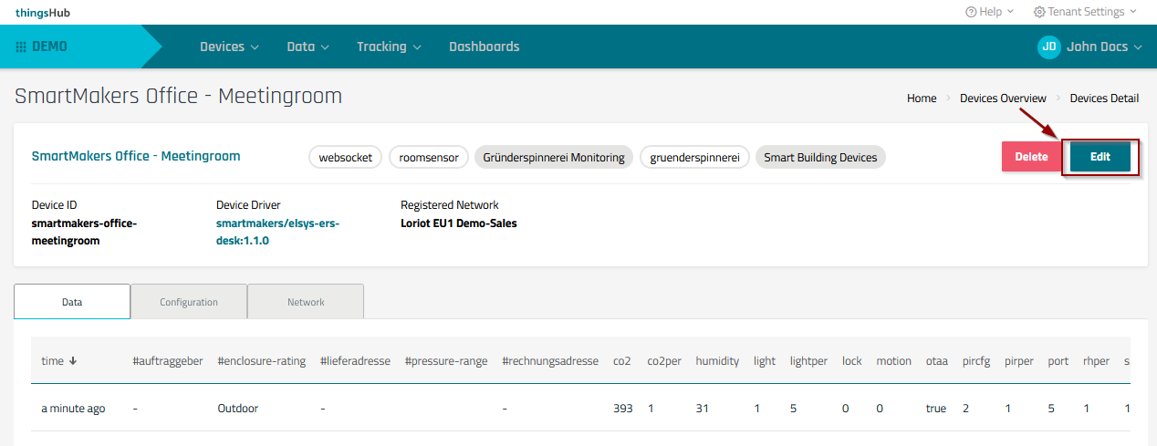This screenshot has height=446, width=1157.
Task: Switch to the Network tab
Action: pyautogui.click(x=306, y=302)
